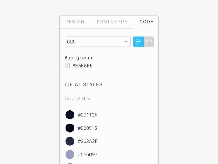Click the LOCAL STYLES heading

click(83, 84)
